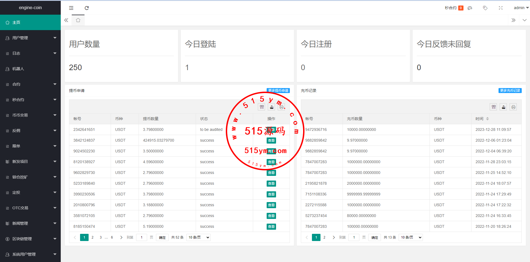Expand the OTC交易 menu item

click(30, 208)
